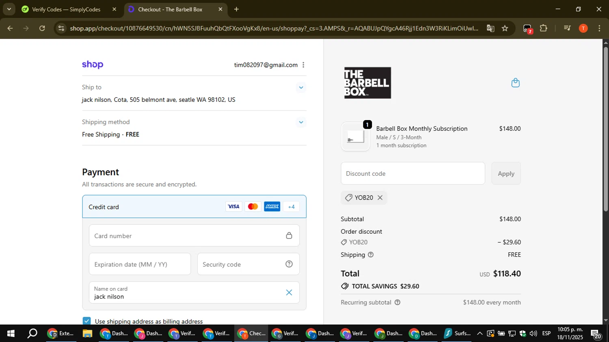The image size is (609, 342).
Task: Open media controls icon in toolbar
Action: click(x=567, y=28)
